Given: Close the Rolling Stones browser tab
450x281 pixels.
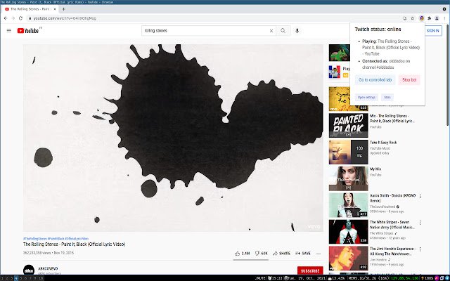Looking at the screenshot, I should tap(55, 9).
